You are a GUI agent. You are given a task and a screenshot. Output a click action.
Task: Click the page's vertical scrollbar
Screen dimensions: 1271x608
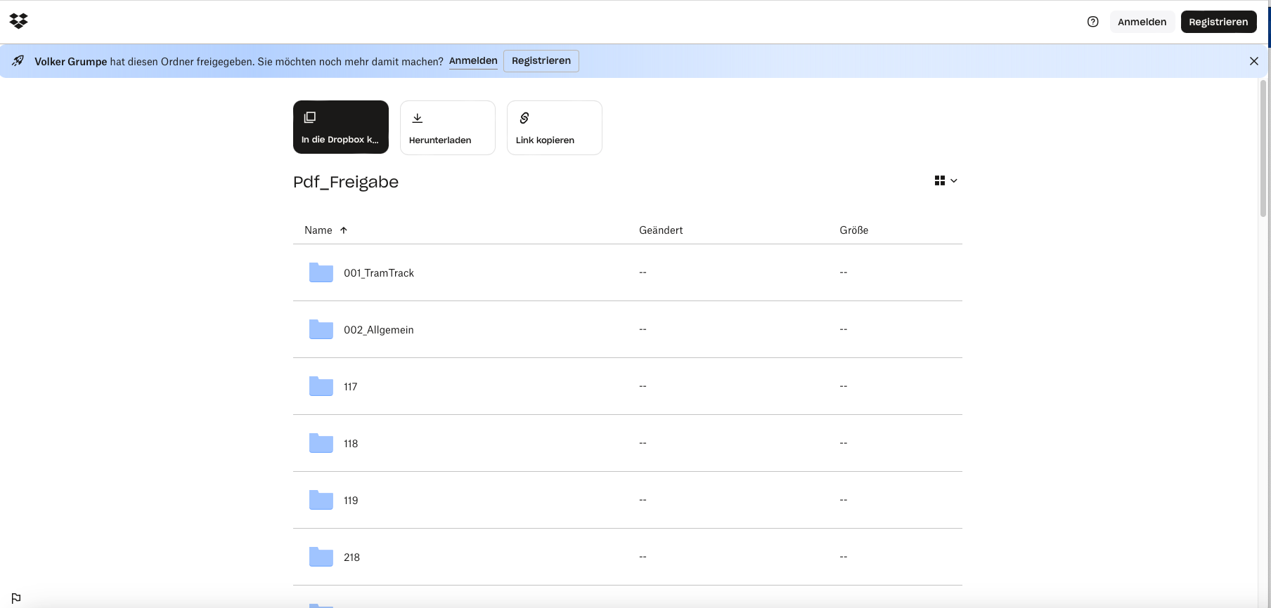tap(1263, 147)
